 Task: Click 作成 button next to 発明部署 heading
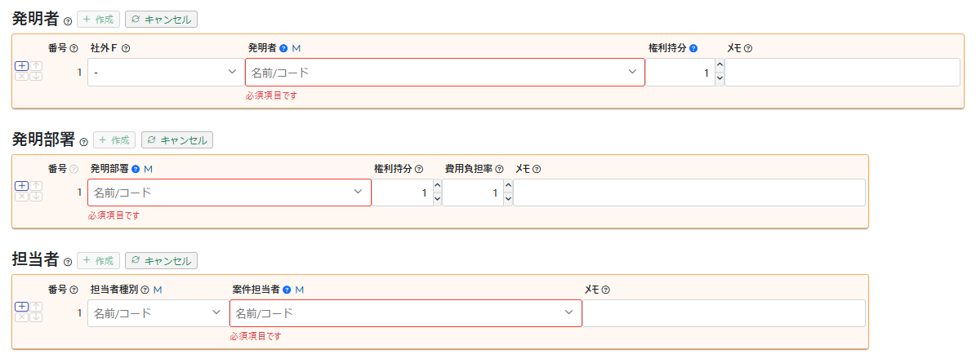[114, 139]
